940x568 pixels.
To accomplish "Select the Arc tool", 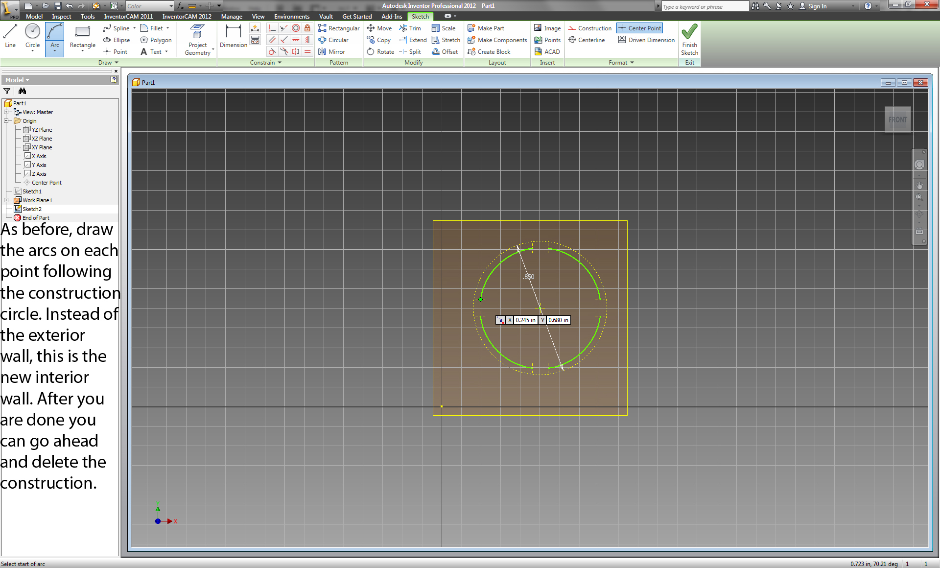I will coord(54,39).
